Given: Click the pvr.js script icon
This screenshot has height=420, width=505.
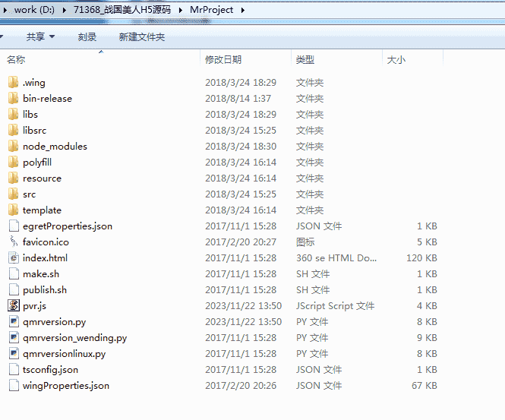Looking at the screenshot, I should coord(13,305).
